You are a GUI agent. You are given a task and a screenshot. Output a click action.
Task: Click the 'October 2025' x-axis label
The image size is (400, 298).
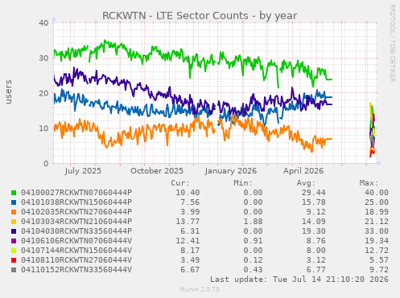(x=157, y=171)
